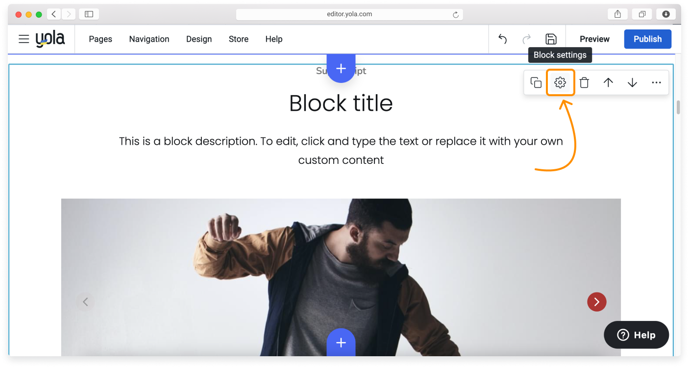Open the Help widget at the bottom
This screenshot has width=689, height=368.
pyautogui.click(x=636, y=335)
